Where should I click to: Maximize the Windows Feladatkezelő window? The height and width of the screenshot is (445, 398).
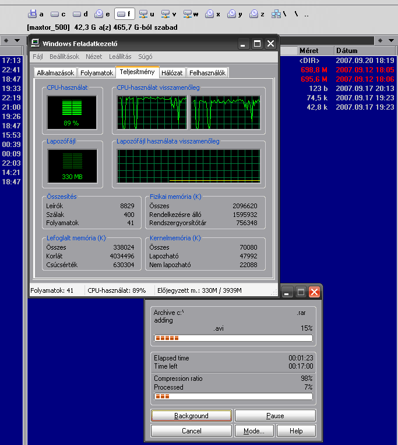257,43
